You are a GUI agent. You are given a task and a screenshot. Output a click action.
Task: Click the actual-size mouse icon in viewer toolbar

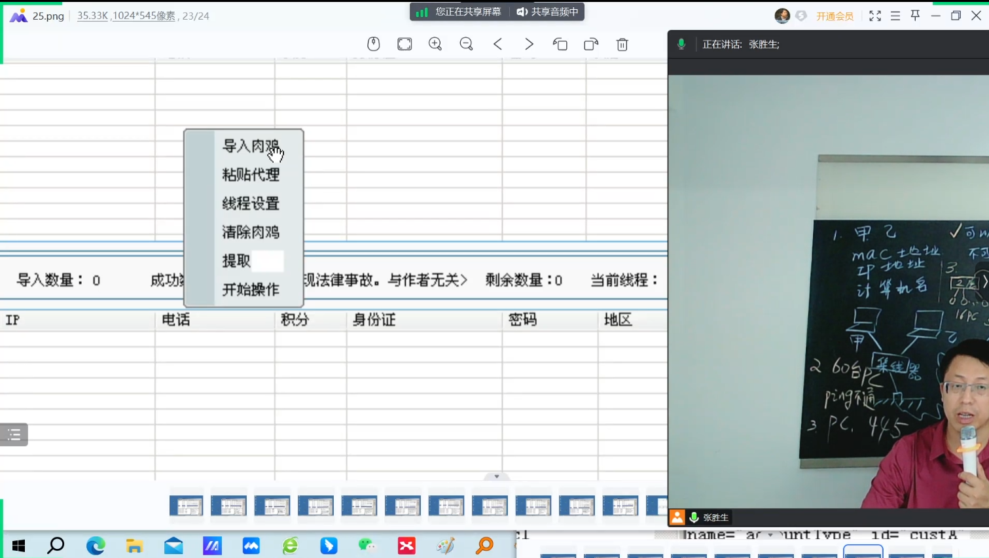click(374, 44)
